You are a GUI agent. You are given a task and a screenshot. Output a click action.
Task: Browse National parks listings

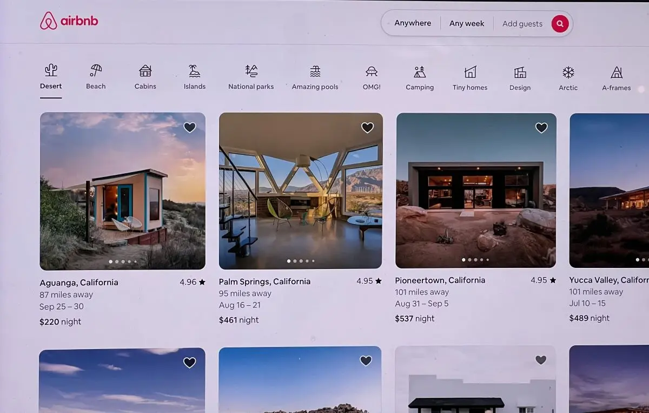[x=250, y=76]
